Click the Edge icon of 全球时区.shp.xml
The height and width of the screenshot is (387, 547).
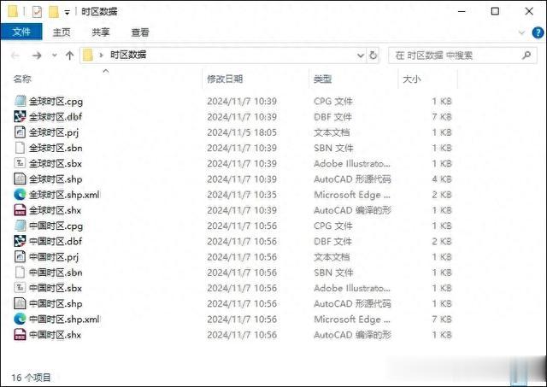coord(20,195)
